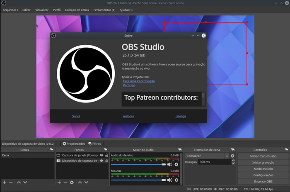Move selected scene up with arrow

tap(19, 182)
